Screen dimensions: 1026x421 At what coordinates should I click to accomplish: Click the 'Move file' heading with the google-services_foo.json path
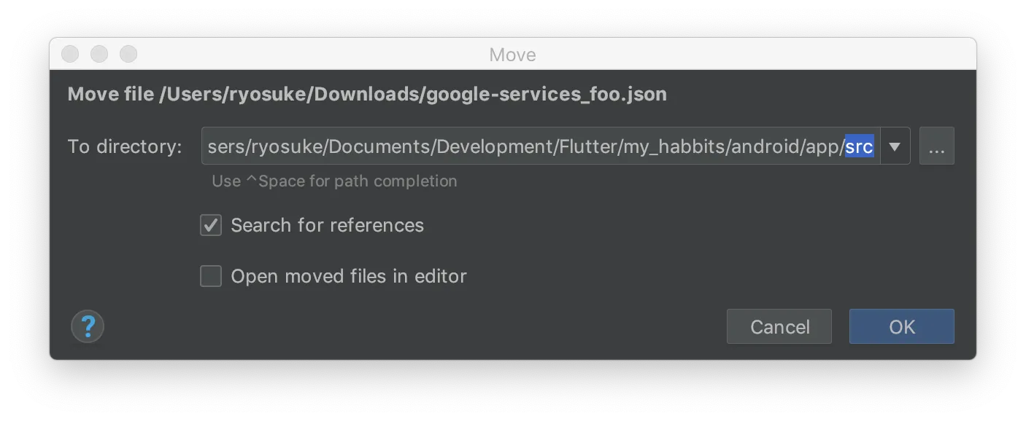coord(366,94)
